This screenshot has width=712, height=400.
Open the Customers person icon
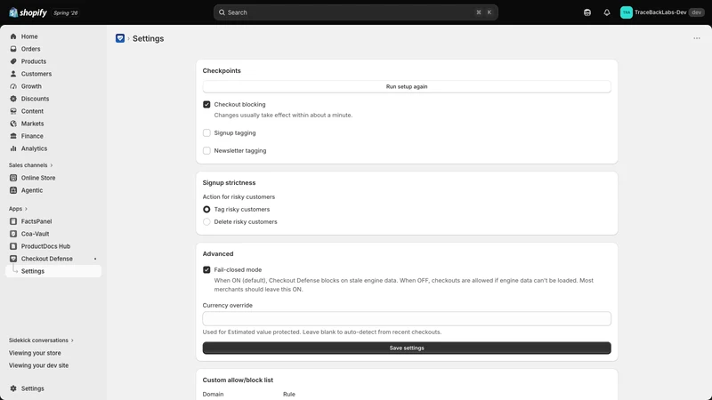pyautogui.click(x=13, y=74)
